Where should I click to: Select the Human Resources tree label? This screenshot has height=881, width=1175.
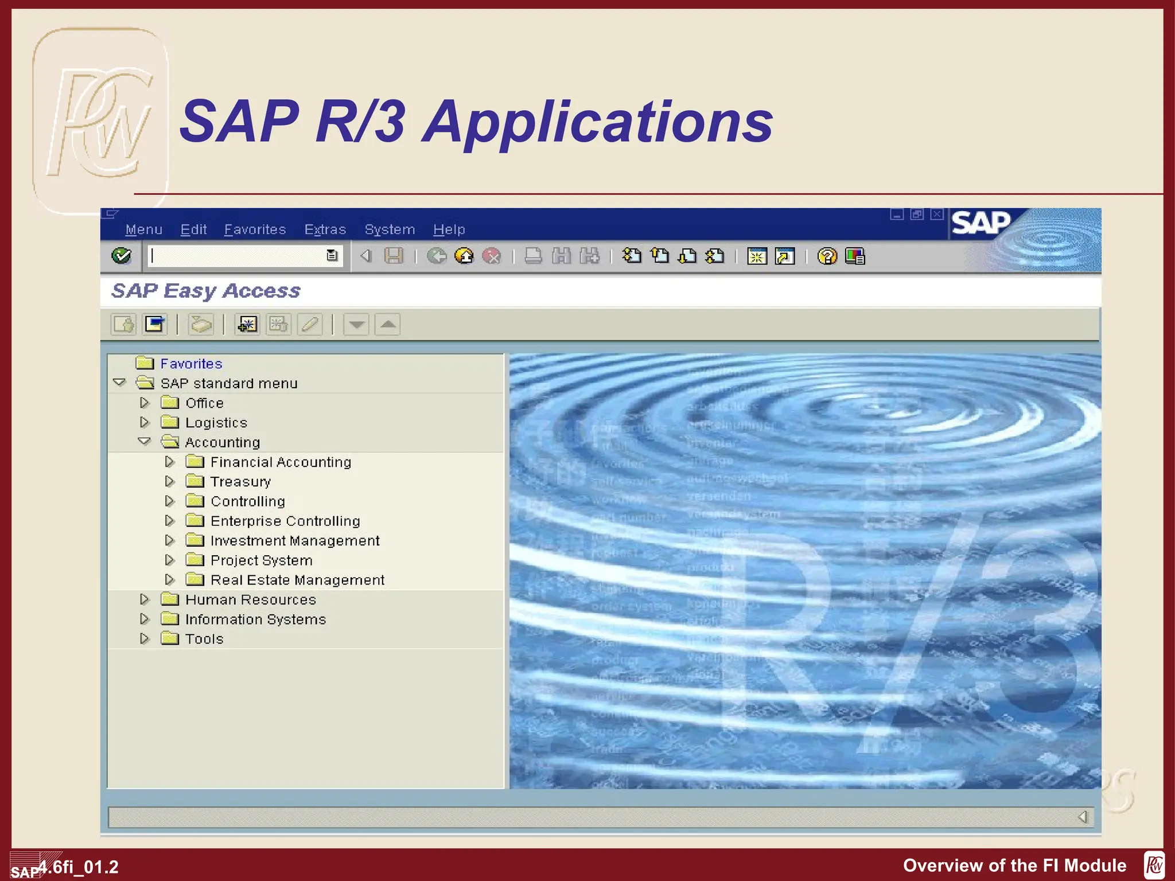coord(251,599)
